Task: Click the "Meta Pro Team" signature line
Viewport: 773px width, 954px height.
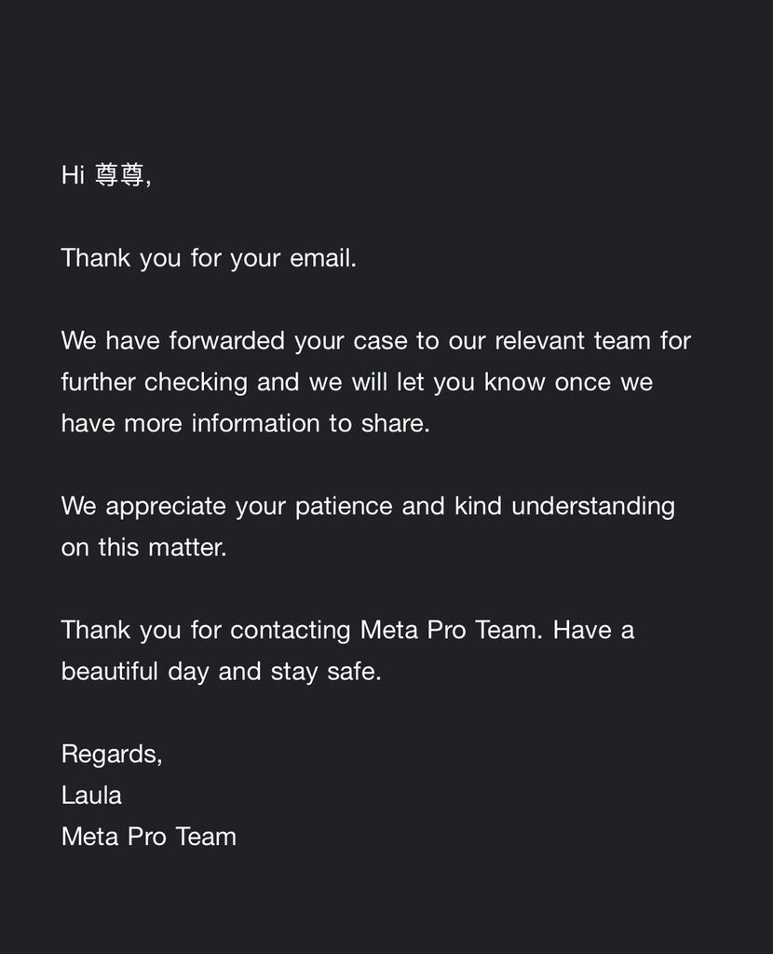Action: tap(149, 837)
